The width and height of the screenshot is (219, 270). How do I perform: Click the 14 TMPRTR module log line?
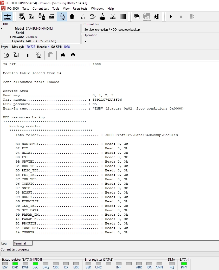(72, 232)
